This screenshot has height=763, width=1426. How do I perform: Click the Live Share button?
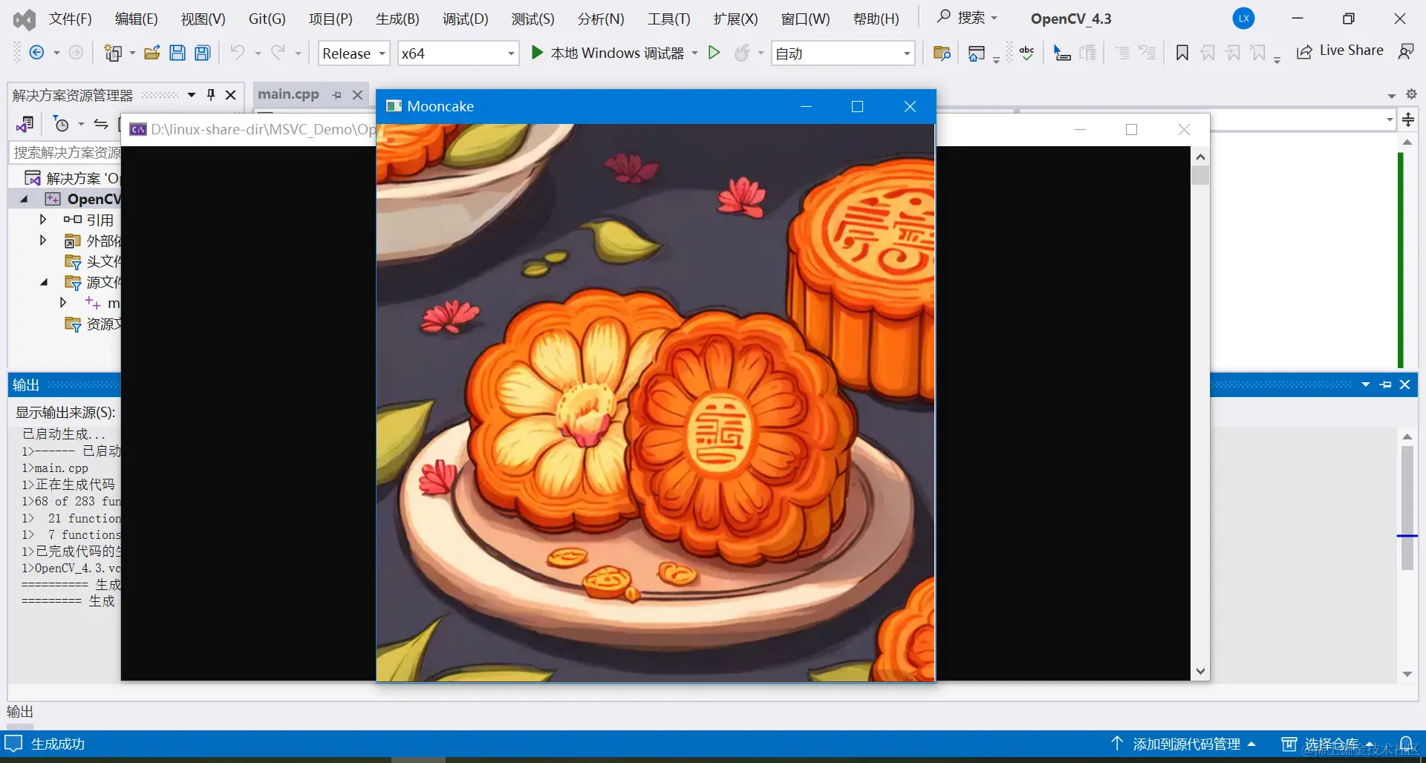[1340, 50]
